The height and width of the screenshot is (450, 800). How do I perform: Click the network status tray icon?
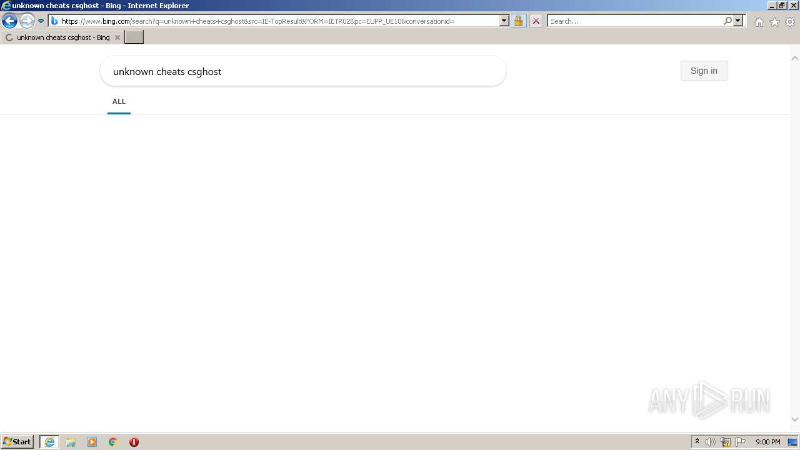[726, 442]
